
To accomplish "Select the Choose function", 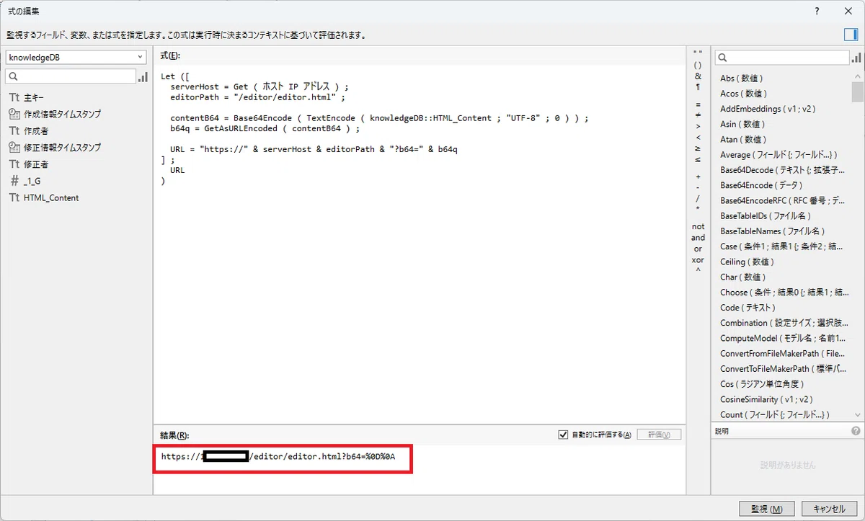I will [x=784, y=293].
